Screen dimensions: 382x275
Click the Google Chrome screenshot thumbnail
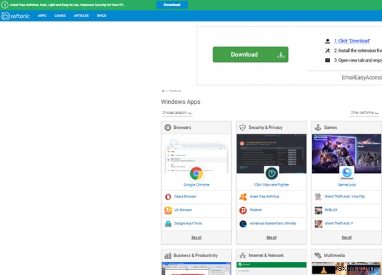click(x=197, y=154)
